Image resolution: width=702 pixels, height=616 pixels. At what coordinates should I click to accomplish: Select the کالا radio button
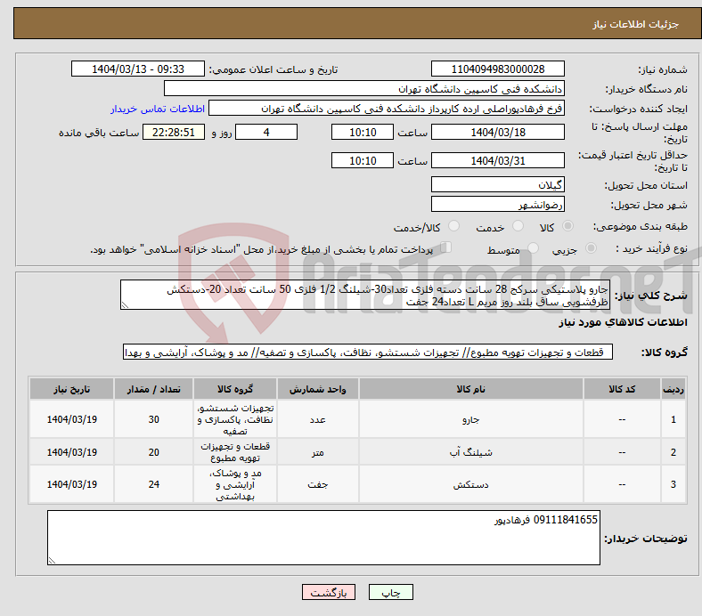point(567,226)
